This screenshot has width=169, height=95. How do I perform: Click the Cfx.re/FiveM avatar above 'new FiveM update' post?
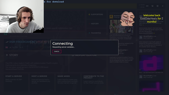[141, 37]
